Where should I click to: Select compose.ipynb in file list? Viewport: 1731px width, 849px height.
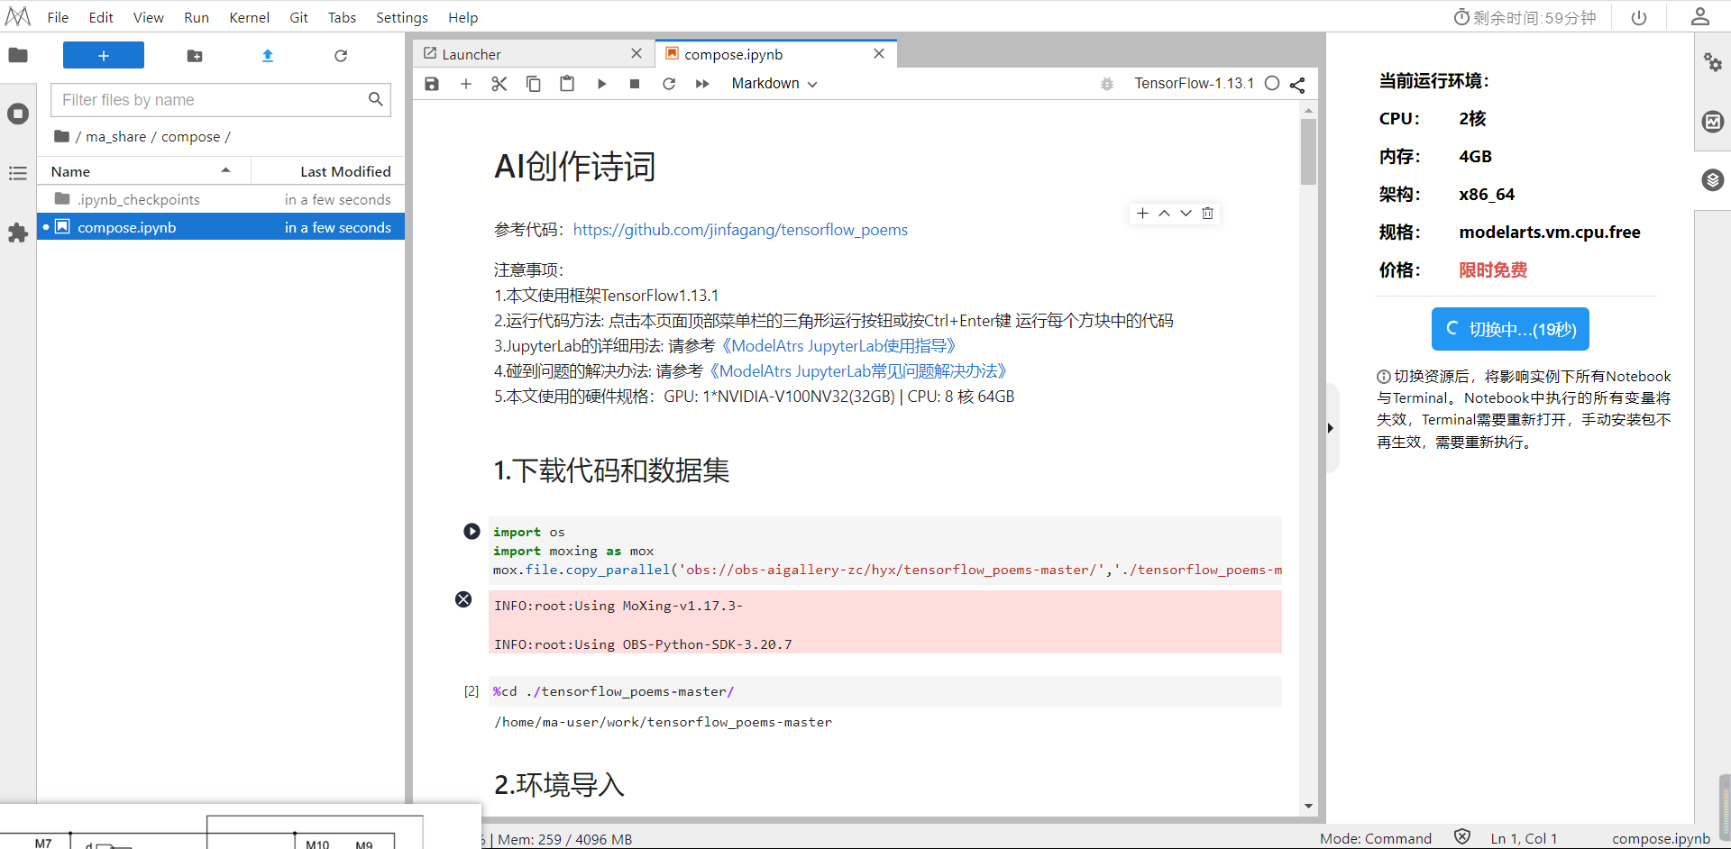click(x=221, y=227)
